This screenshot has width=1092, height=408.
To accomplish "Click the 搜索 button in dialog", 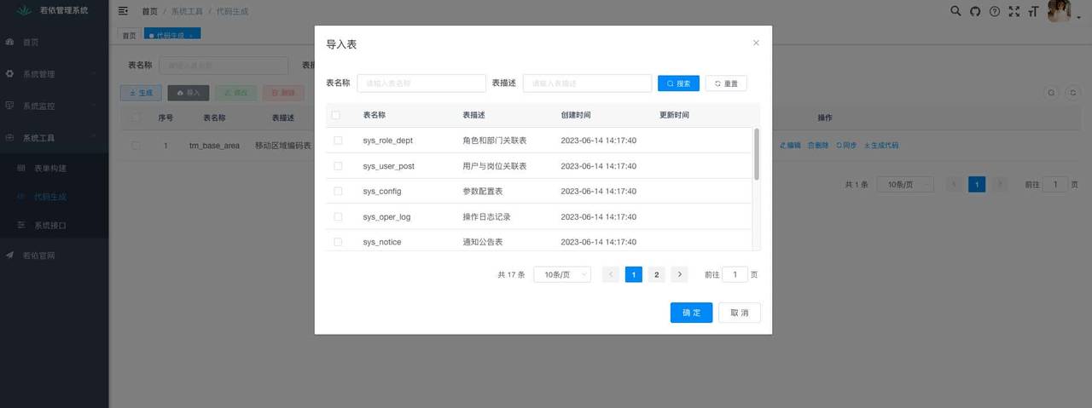I will (678, 83).
